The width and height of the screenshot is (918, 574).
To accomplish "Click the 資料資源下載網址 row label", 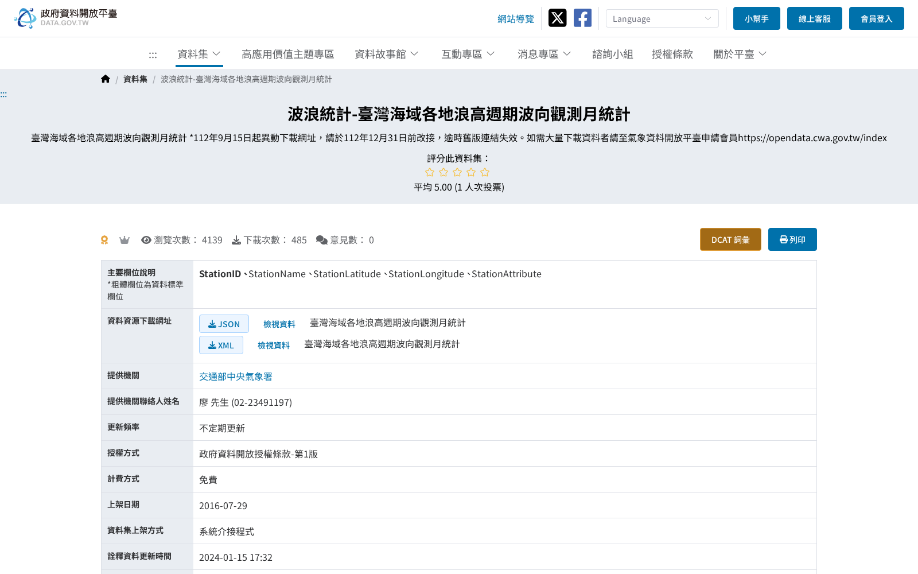I will 139,321.
